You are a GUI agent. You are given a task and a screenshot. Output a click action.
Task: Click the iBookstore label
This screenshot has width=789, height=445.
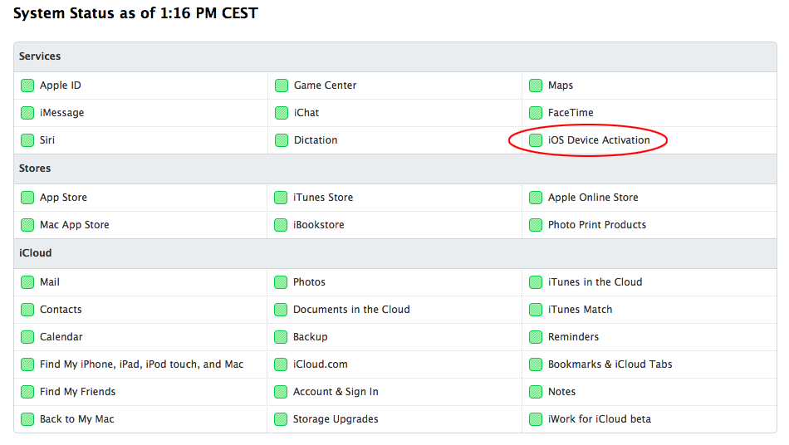click(x=319, y=225)
